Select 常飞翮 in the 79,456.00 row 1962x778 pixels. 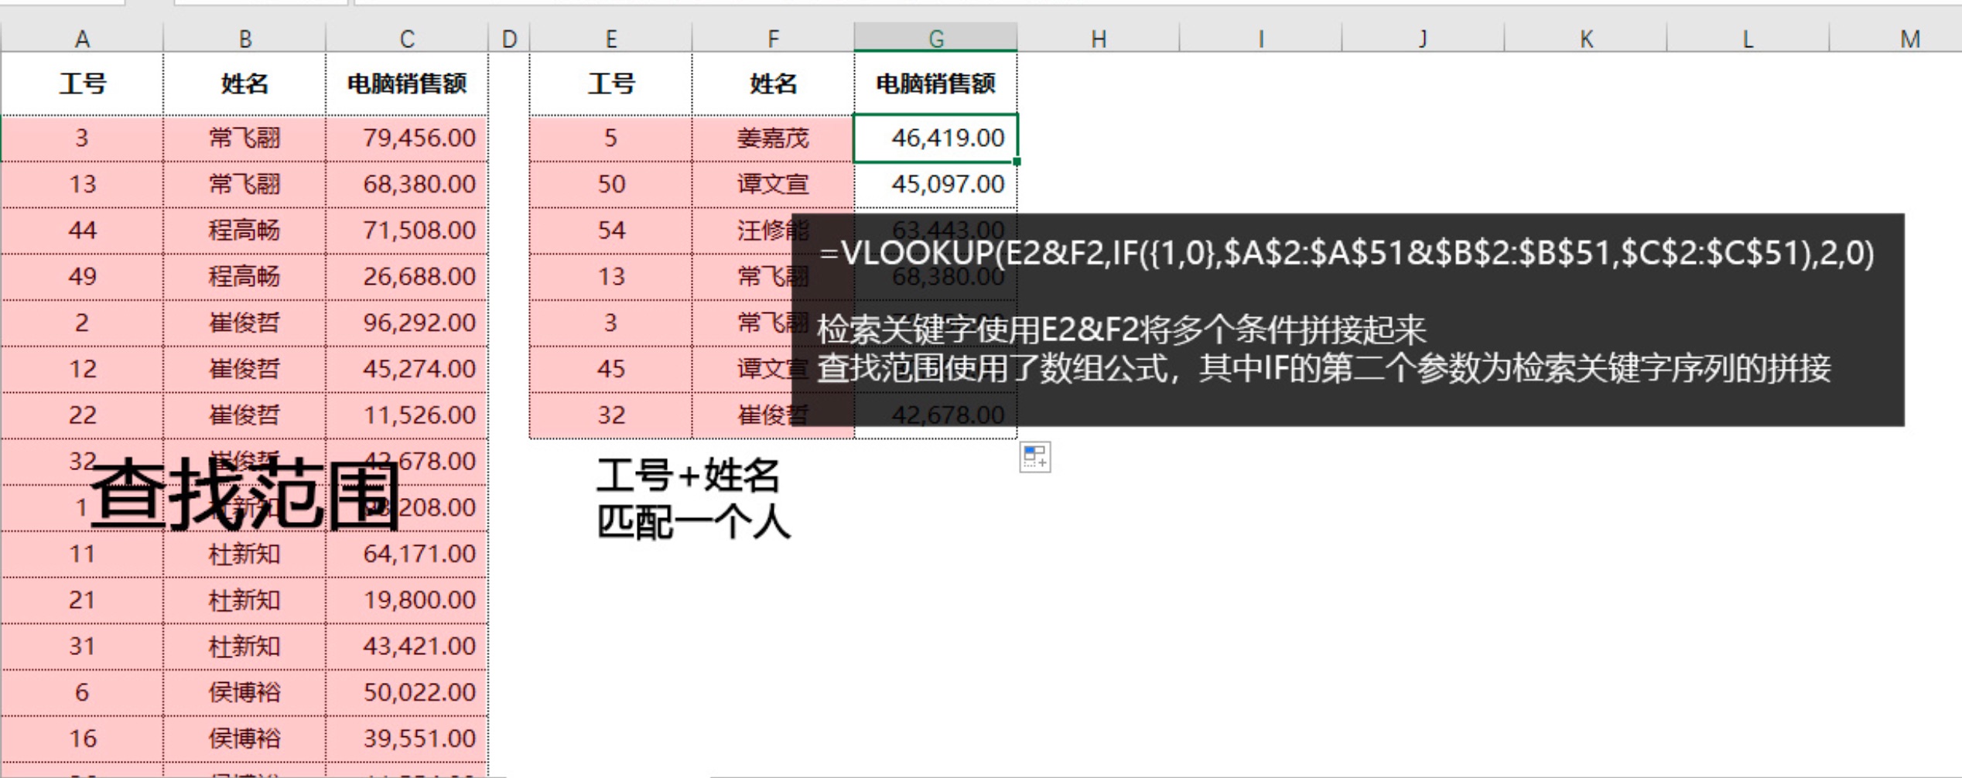tap(244, 138)
